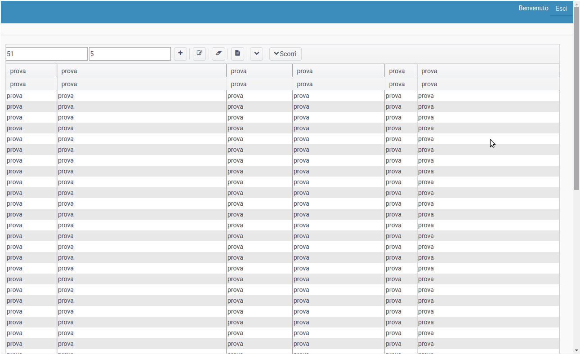Image resolution: width=580 pixels, height=354 pixels.
Task: Select the last prova column header
Action: point(429,71)
